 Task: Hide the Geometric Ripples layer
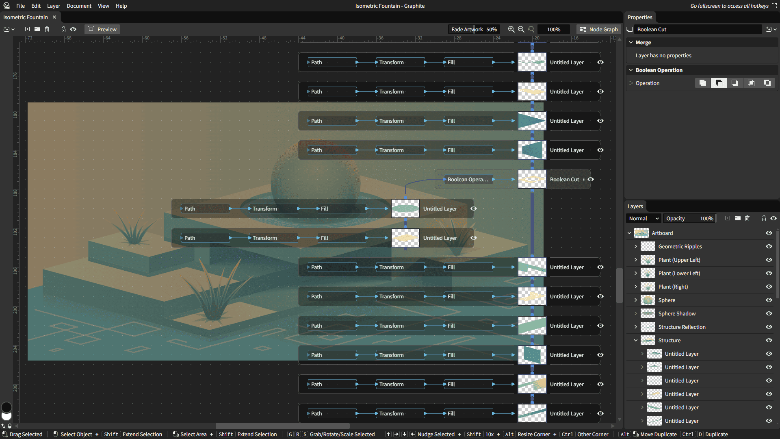(769, 246)
